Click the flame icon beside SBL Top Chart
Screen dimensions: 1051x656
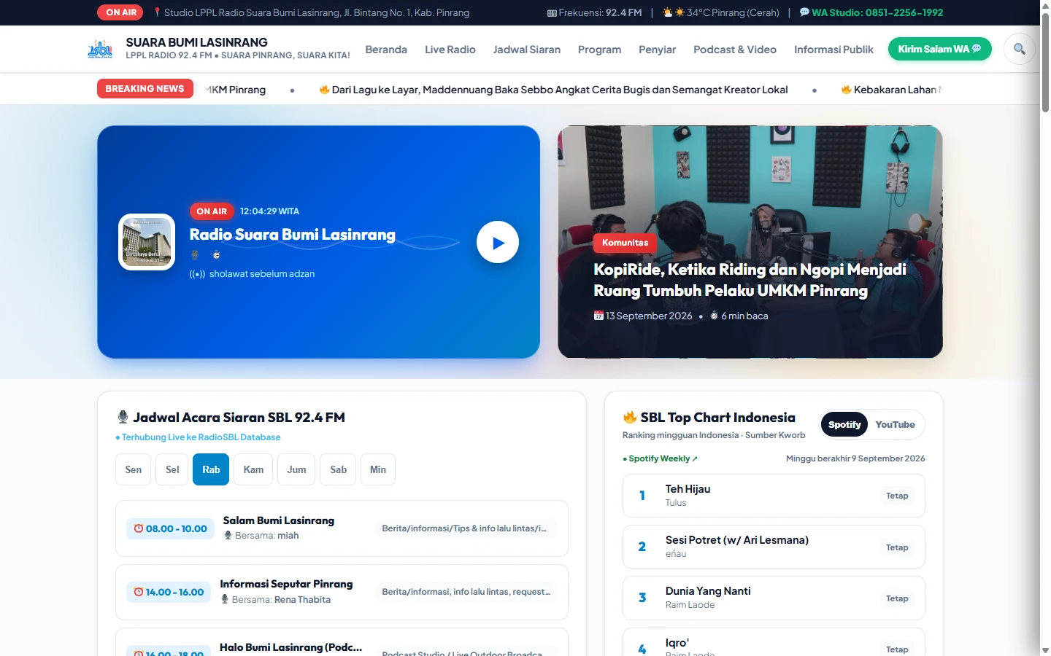click(630, 417)
